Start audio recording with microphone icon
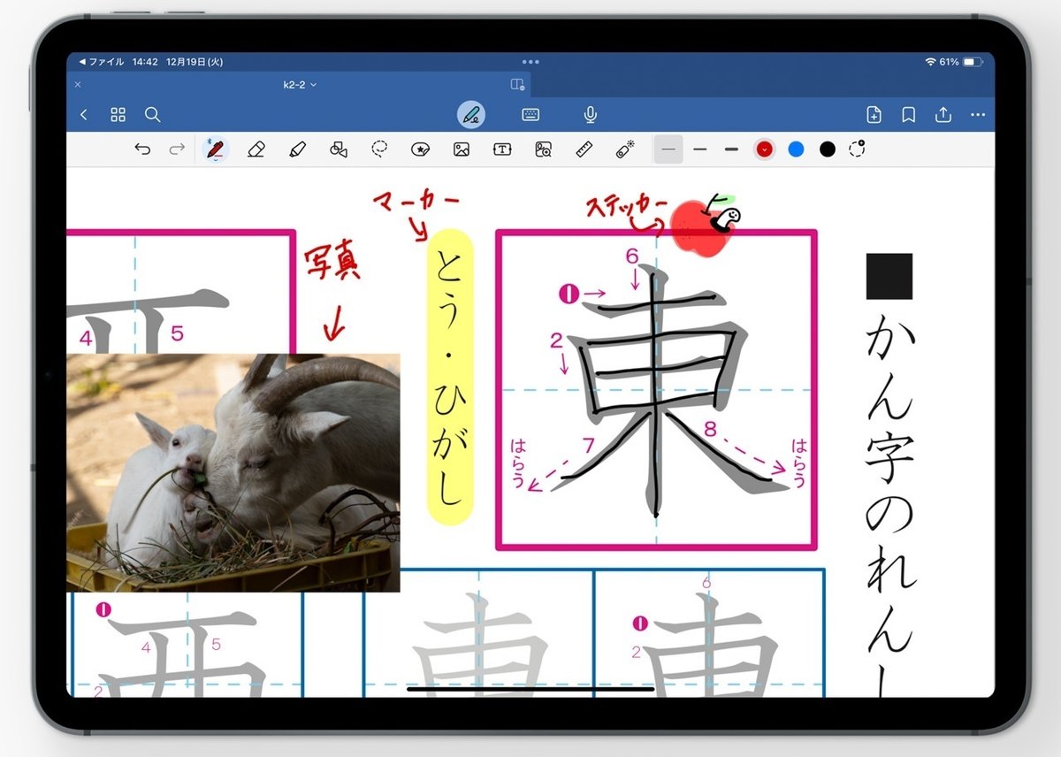The width and height of the screenshot is (1061, 757). pyautogui.click(x=591, y=115)
